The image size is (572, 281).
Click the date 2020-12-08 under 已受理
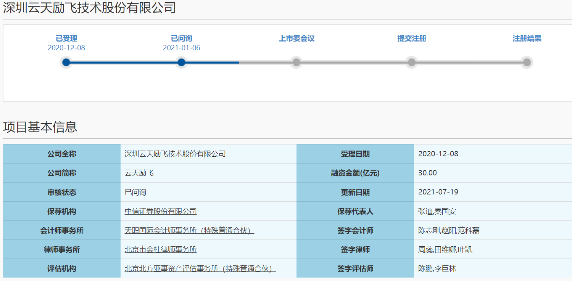tap(66, 48)
